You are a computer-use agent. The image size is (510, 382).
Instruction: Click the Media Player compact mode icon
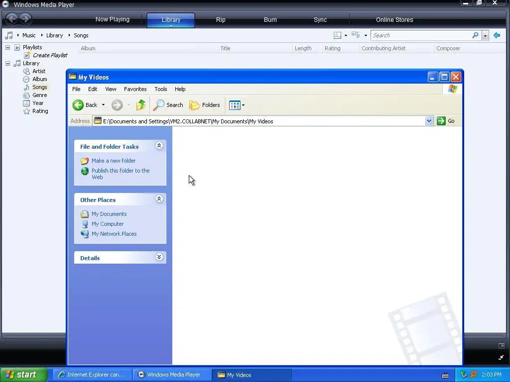tap(501, 357)
